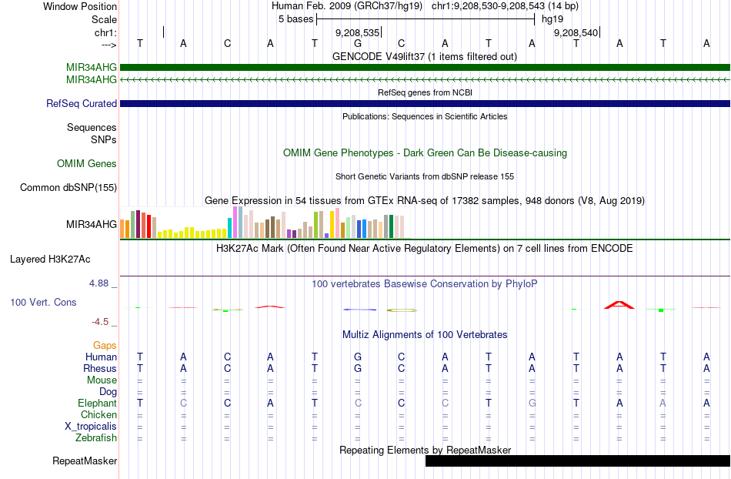Click the G base in the ruler sequence
Viewport: 731px width, 479px height.
pos(358,43)
